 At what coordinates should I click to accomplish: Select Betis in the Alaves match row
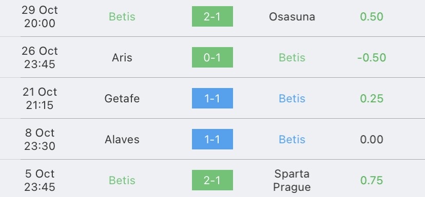coord(292,140)
